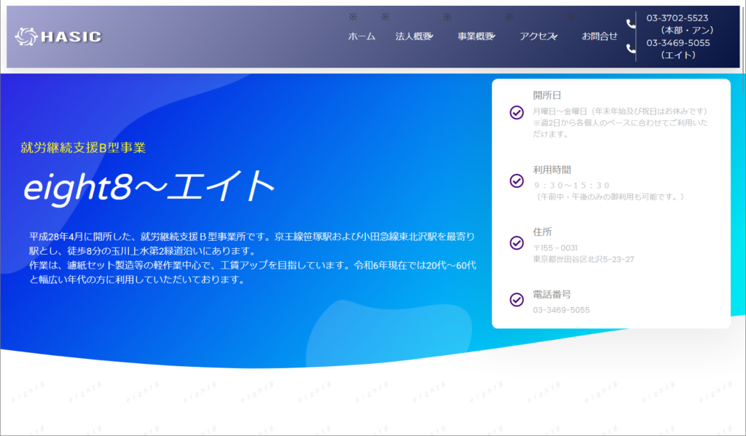
Task: Expand the 事業概要 dropdown arrow
Action: click(x=493, y=36)
